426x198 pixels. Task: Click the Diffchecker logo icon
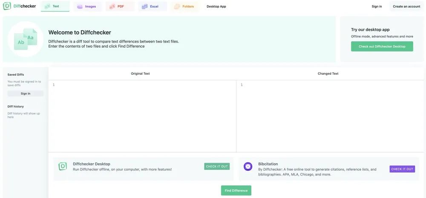coord(7,6)
